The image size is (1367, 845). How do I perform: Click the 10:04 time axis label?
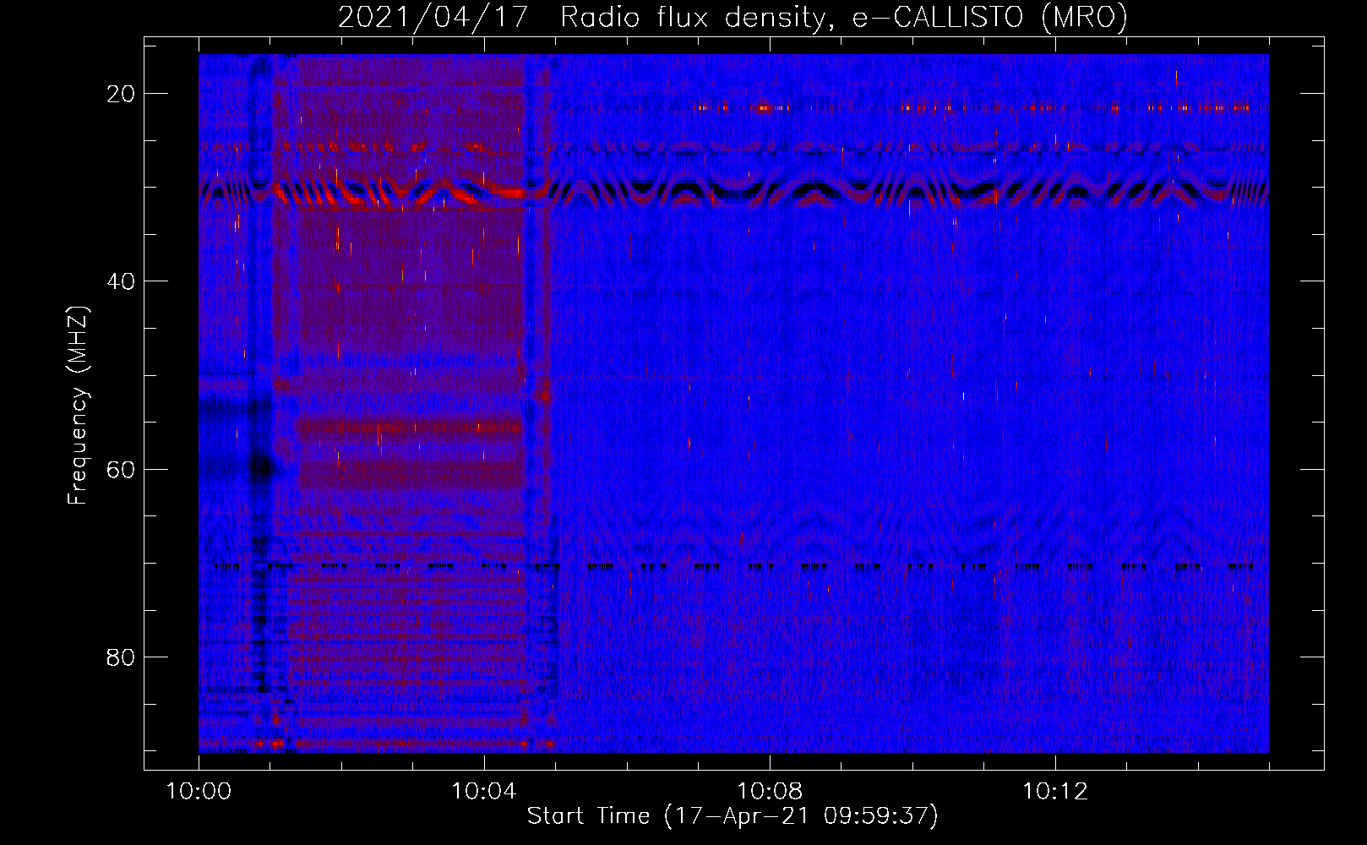(x=484, y=792)
